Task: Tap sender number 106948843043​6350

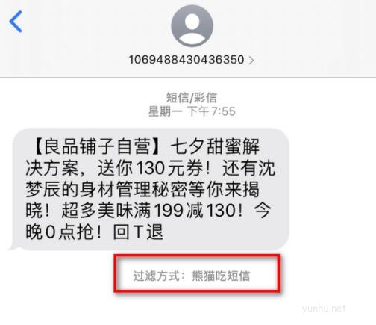Action: (187, 60)
